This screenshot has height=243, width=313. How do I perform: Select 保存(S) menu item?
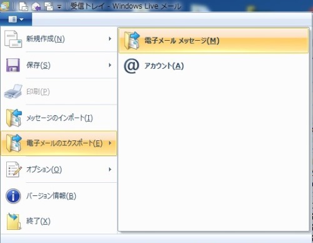(59, 65)
